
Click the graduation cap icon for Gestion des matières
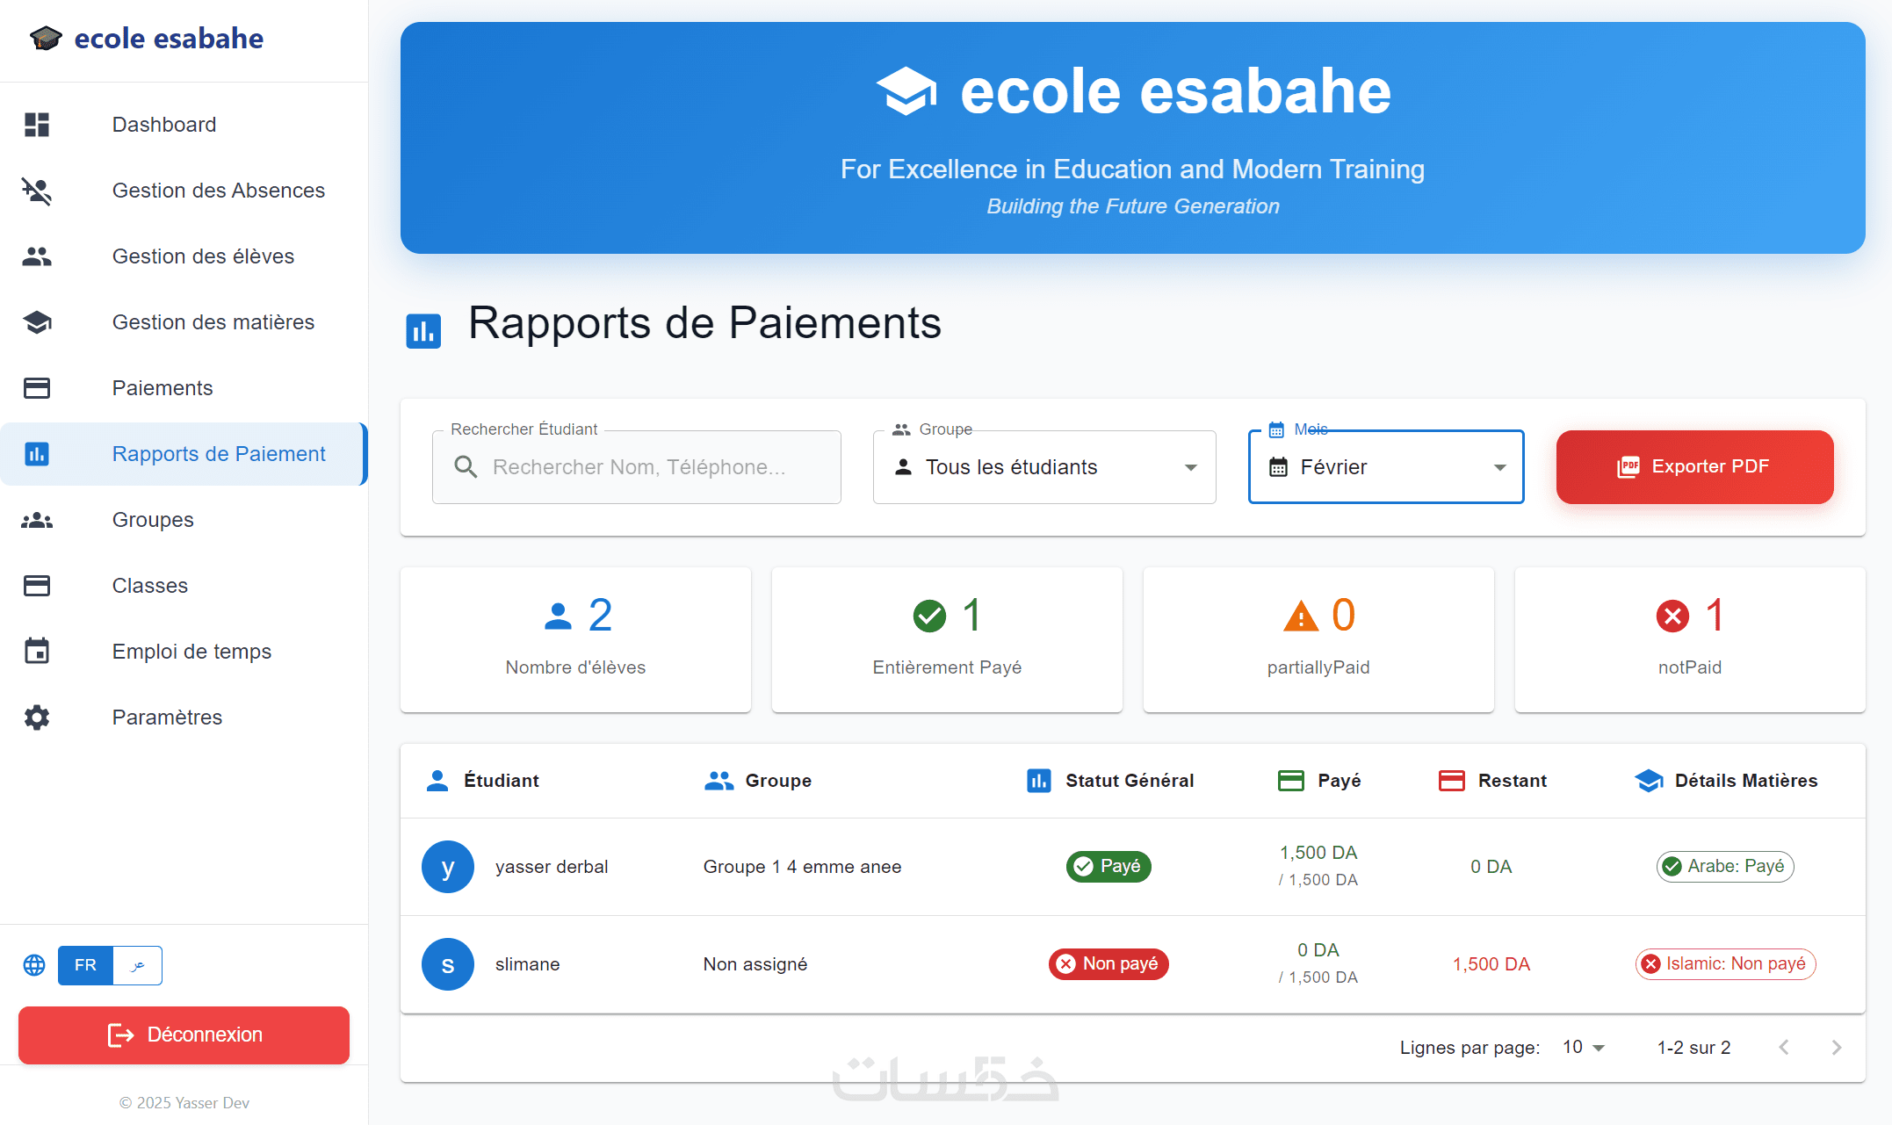37,322
